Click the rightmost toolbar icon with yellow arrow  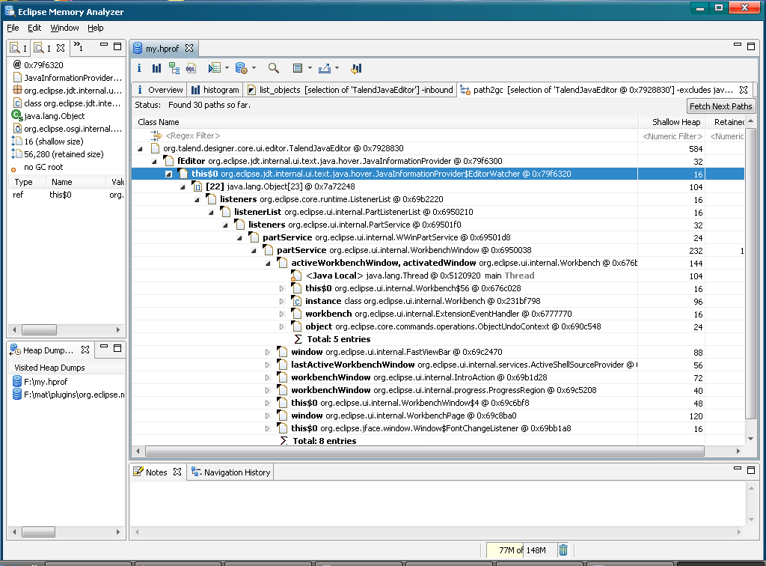(356, 68)
